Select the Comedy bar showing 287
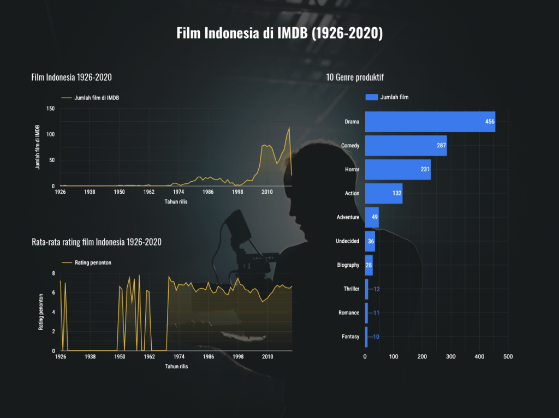The height and width of the screenshot is (418, 559). click(406, 145)
